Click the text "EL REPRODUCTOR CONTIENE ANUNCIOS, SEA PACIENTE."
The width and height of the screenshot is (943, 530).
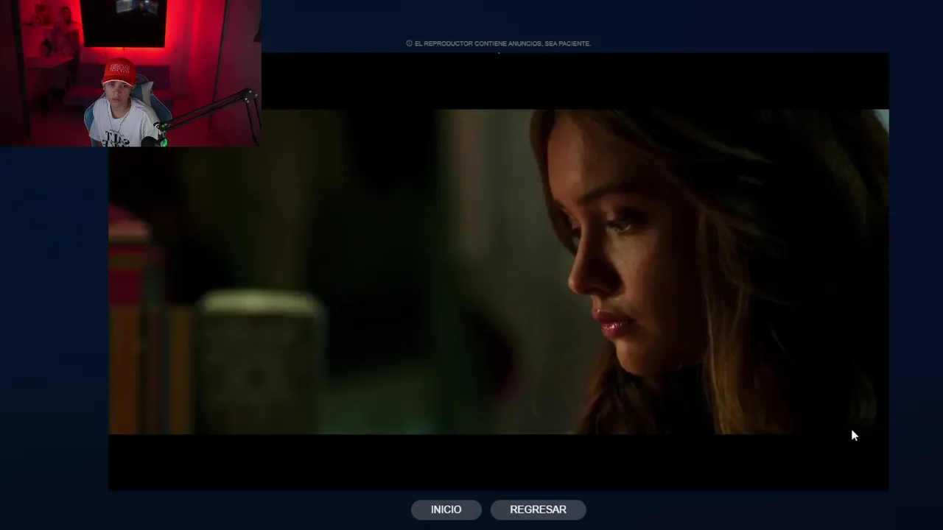(x=502, y=43)
